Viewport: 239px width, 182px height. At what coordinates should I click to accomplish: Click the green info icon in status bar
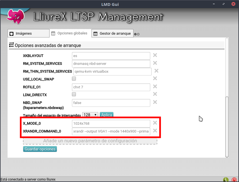click(x=226, y=179)
